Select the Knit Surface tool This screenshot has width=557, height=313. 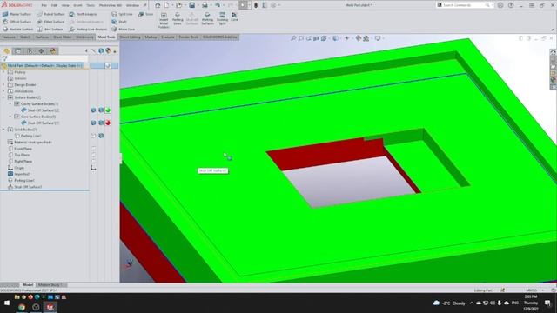pos(50,29)
